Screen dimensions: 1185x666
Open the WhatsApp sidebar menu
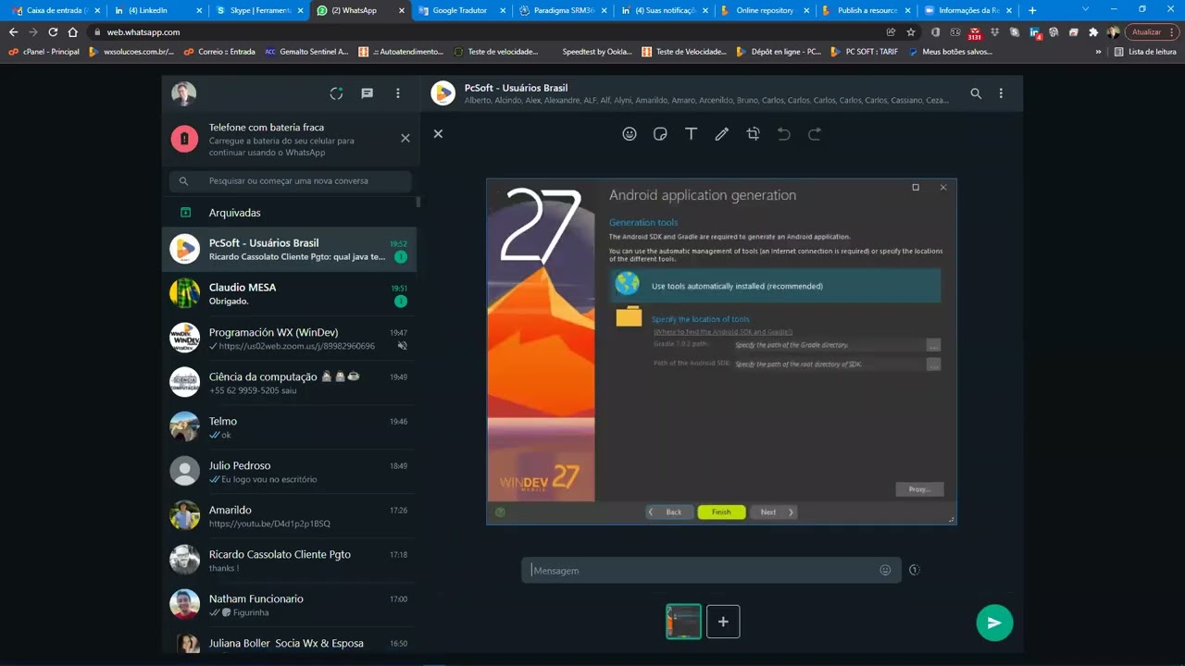click(x=398, y=93)
